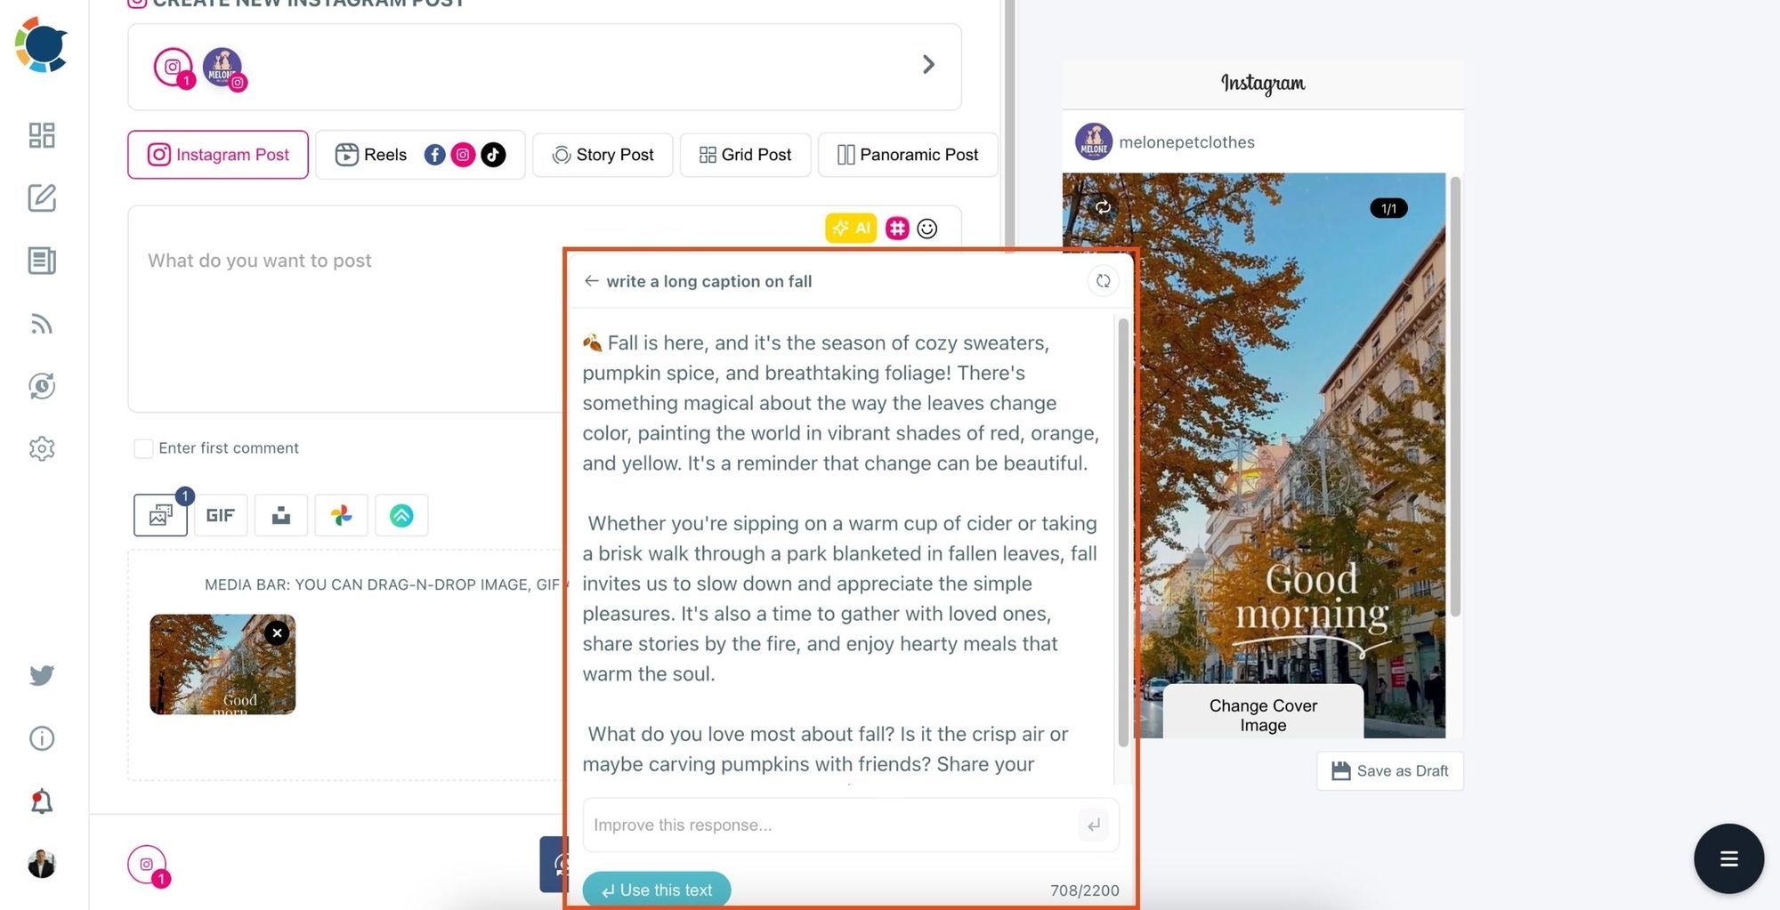
Task: Switch to the Panoramic Post tab
Action: [x=907, y=155]
